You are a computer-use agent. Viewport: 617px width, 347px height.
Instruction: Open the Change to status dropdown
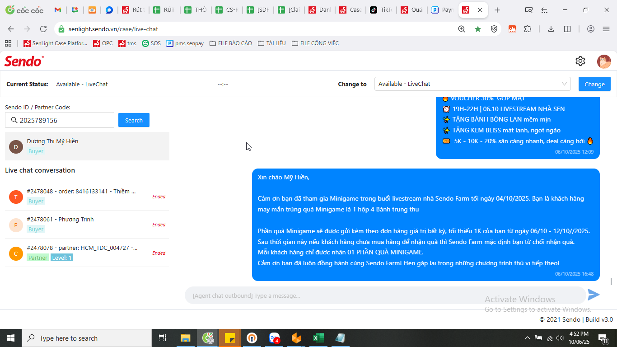[472, 84]
